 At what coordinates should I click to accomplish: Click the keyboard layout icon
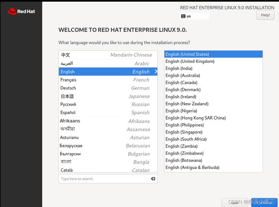tap(183, 16)
